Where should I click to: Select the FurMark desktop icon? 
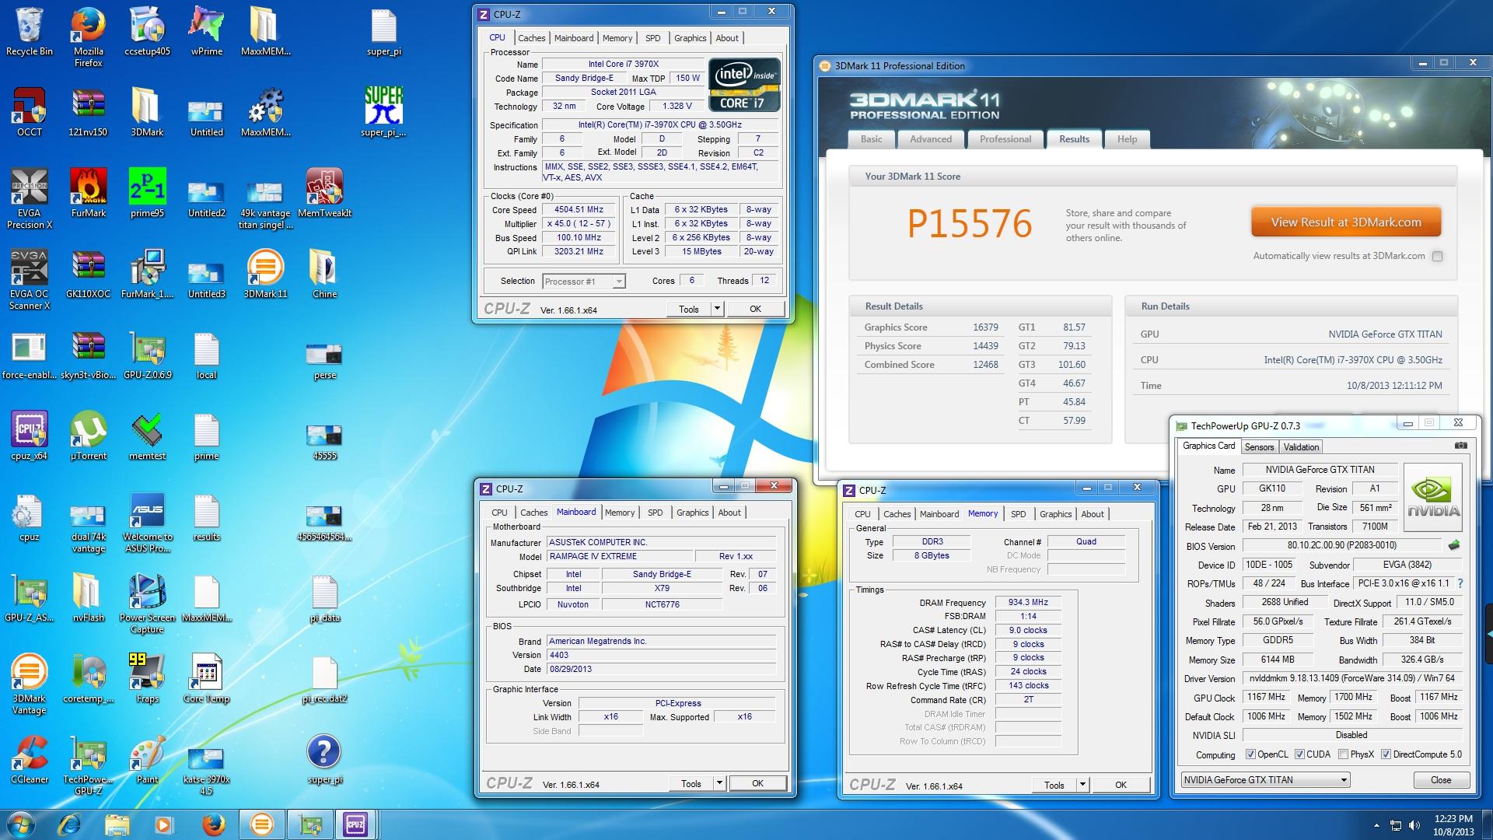coord(88,194)
